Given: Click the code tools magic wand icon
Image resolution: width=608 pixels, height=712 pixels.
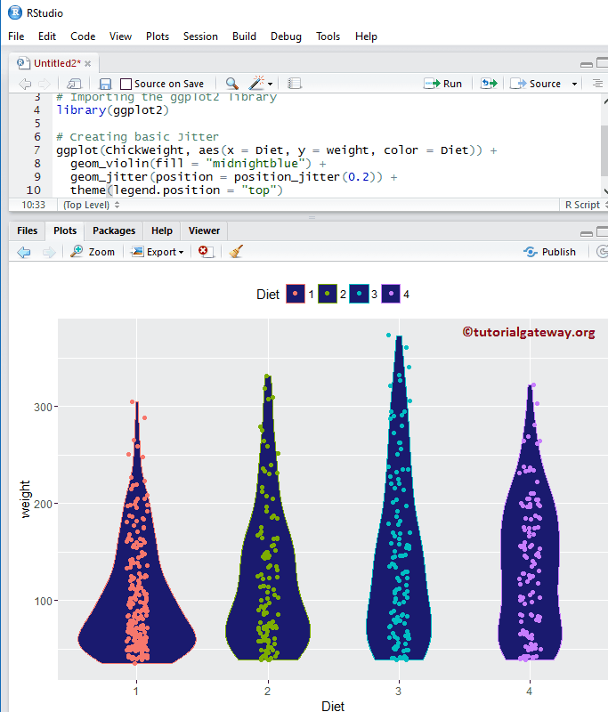Looking at the screenshot, I should (257, 83).
